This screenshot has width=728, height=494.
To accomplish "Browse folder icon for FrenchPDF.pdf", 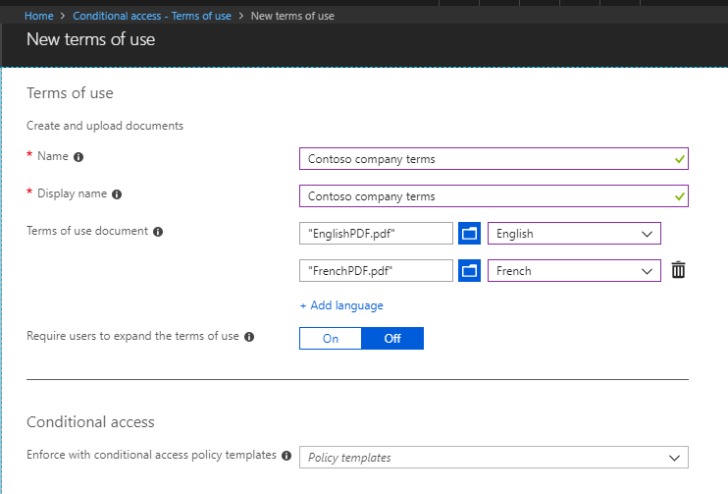I will [469, 270].
